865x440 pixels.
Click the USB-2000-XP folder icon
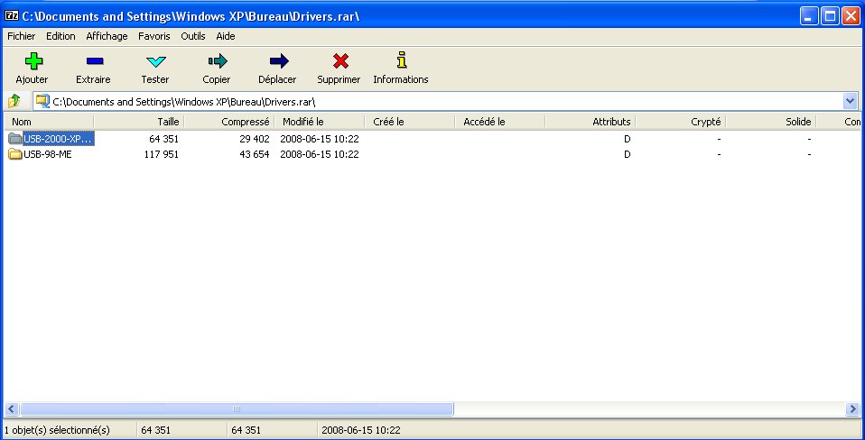pos(14,138)
